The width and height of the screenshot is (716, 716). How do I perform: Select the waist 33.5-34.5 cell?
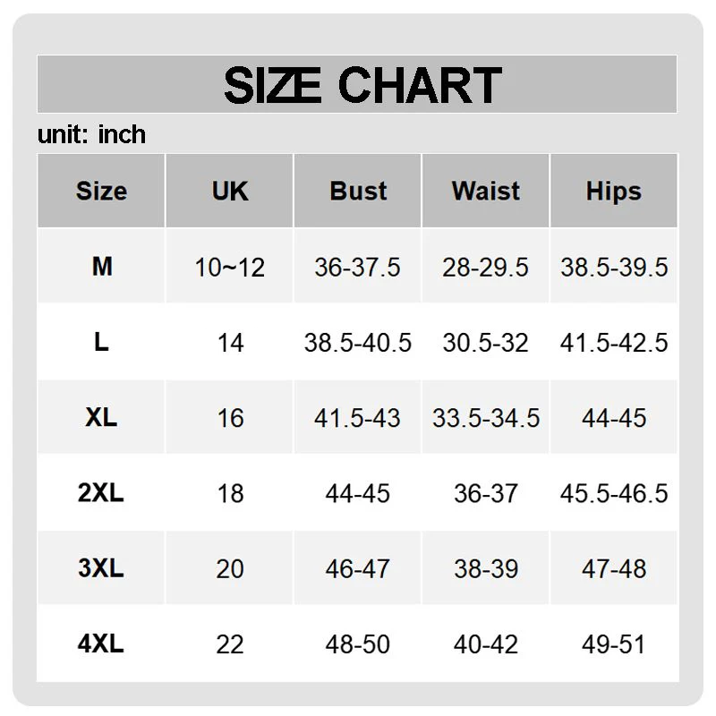point(486,418)
